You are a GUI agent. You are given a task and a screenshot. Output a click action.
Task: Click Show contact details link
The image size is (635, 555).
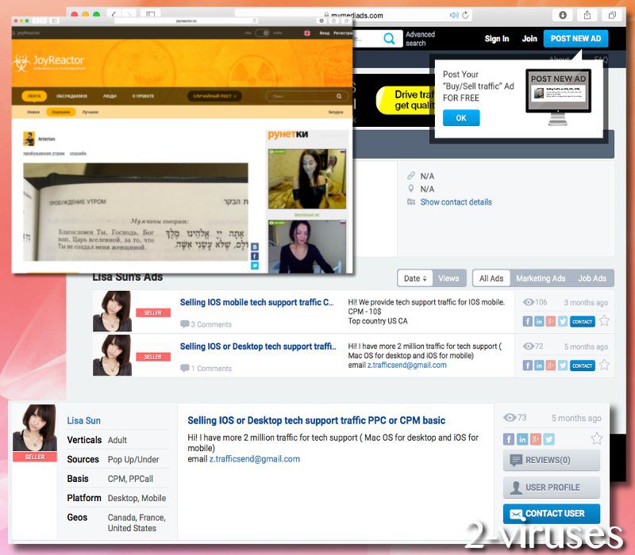click(x=456, y=202)
